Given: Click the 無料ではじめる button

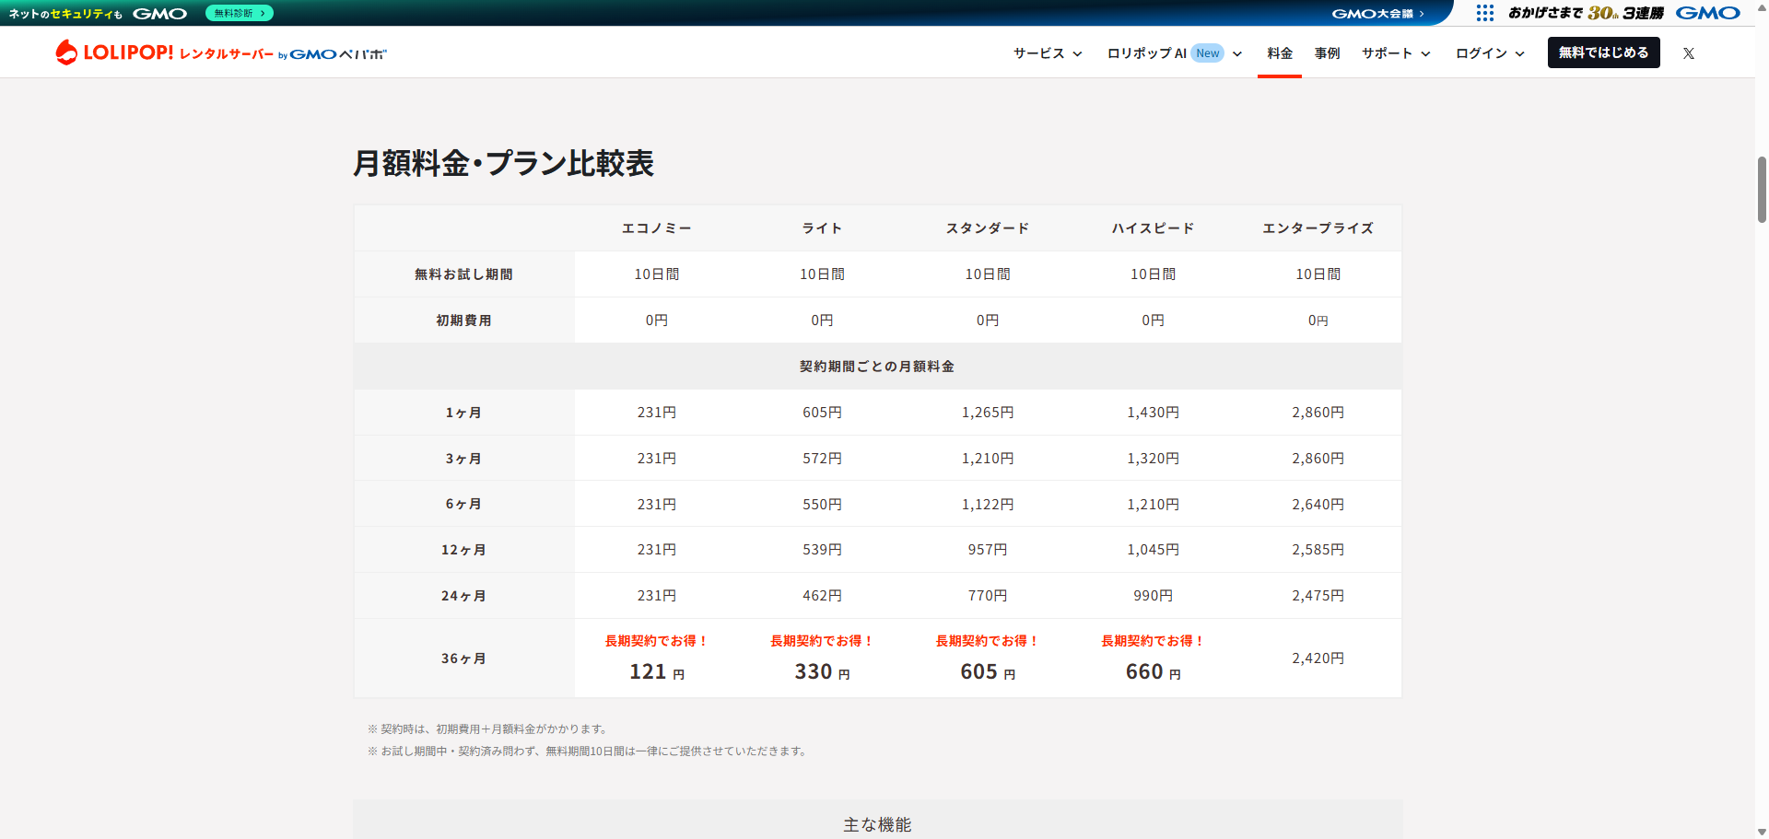Looking at the screenshot, I should pyautogui.click(x=1603, y=52).
